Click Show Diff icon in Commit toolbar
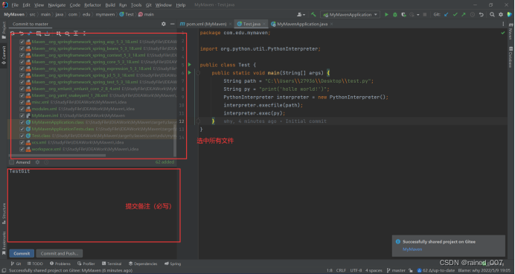 coord(30,34)
